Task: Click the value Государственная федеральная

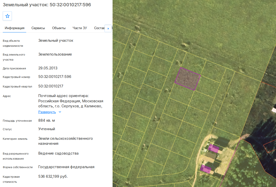Action: click(x=66, y=167)
